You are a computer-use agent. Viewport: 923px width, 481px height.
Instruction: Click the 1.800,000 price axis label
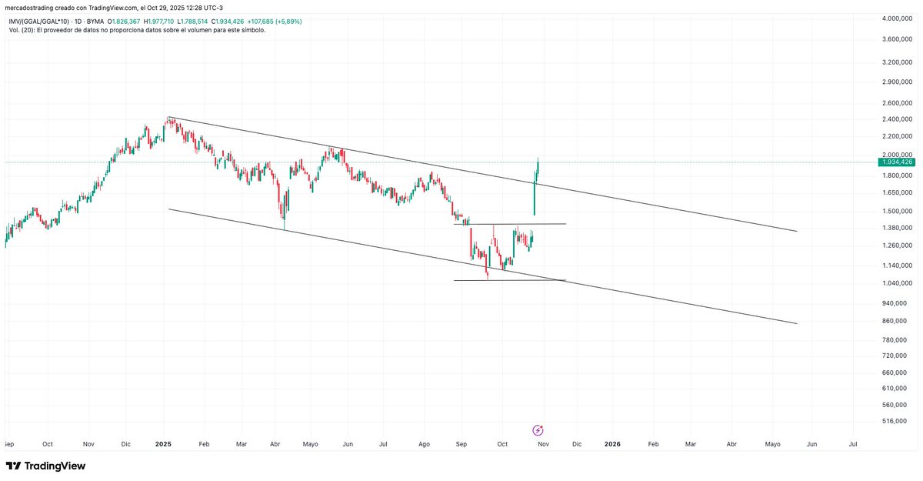coord(898,175)
